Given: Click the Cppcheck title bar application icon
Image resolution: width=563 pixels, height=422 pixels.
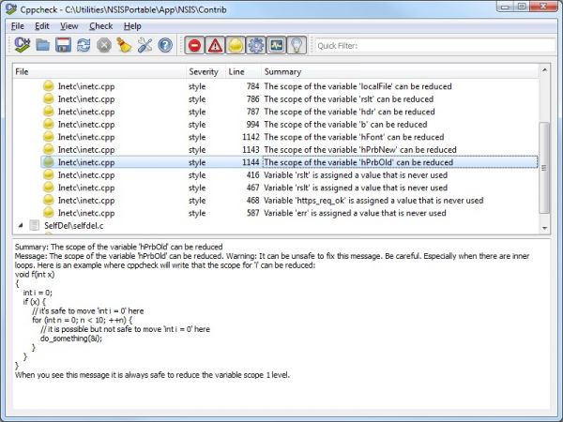Looking at the screenshot, I should (11, 9).
